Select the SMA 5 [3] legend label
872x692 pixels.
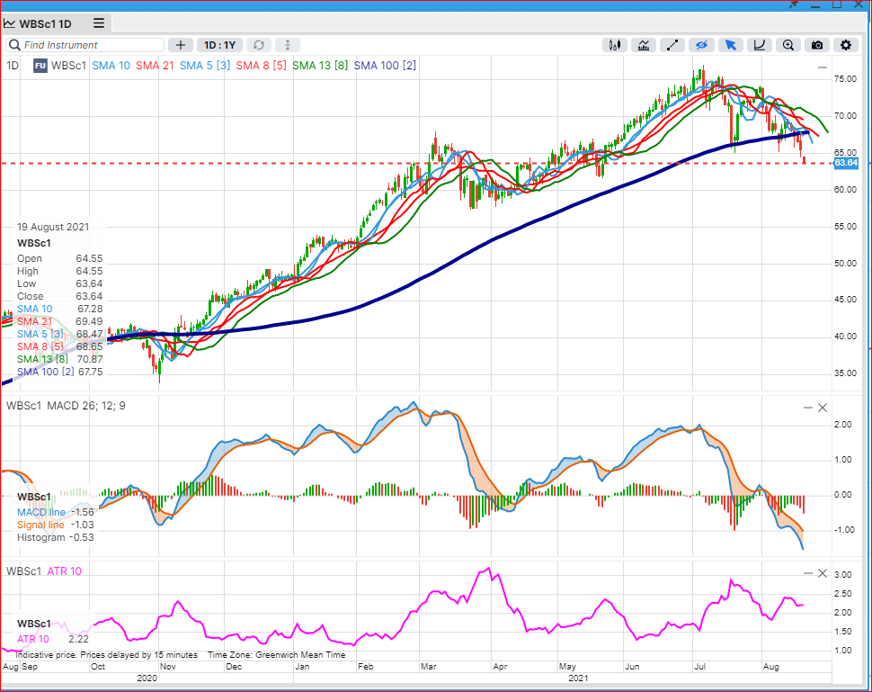click(x=205, y=66)
